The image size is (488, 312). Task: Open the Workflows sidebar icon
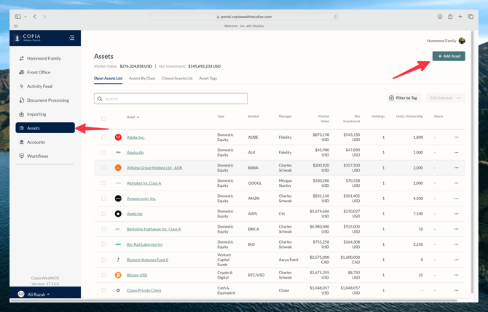[22, 156]
